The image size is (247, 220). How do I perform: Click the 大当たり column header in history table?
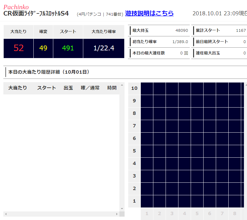(x=18, y=88)
